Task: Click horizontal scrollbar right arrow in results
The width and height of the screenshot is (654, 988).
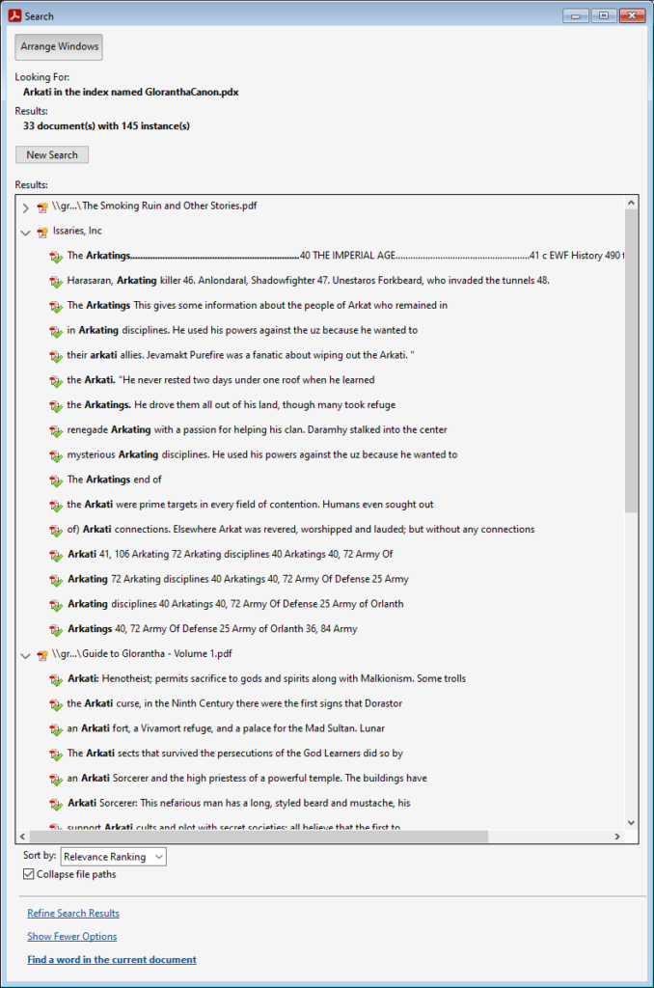Action: [616, 837]
